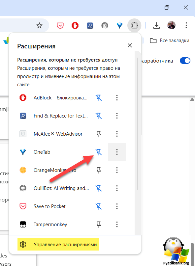Pin Tampermonkey to the toolbar
Screen dimensions: 195x266
(99, 225)
